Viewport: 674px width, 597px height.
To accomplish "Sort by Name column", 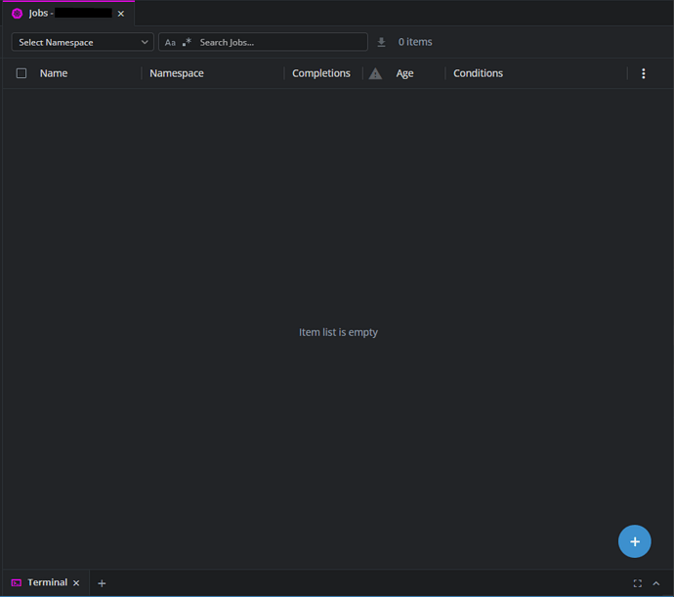I will pos(54,73).
